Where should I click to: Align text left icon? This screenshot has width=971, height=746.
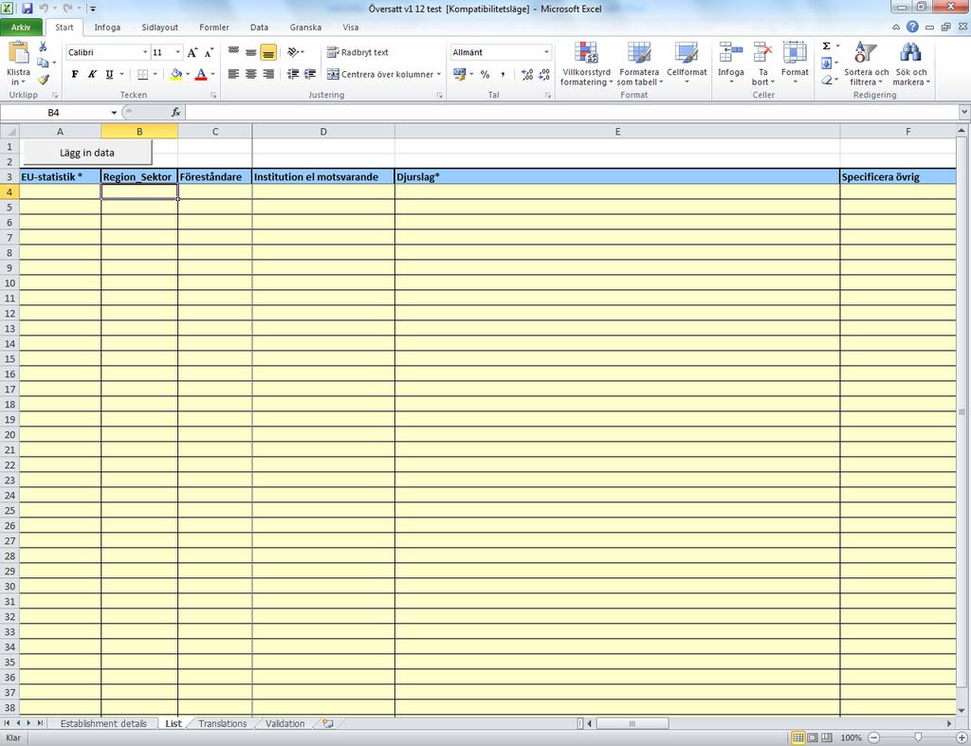click(233, 74)
